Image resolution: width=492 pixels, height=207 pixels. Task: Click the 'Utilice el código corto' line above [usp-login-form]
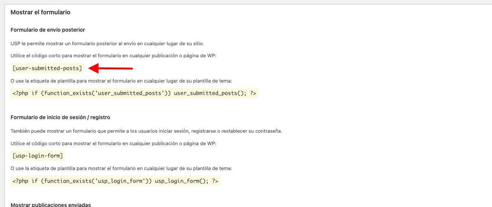point(113,144)
